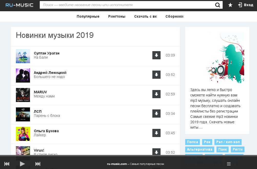Select the Попса genre tag

(192, 142)
